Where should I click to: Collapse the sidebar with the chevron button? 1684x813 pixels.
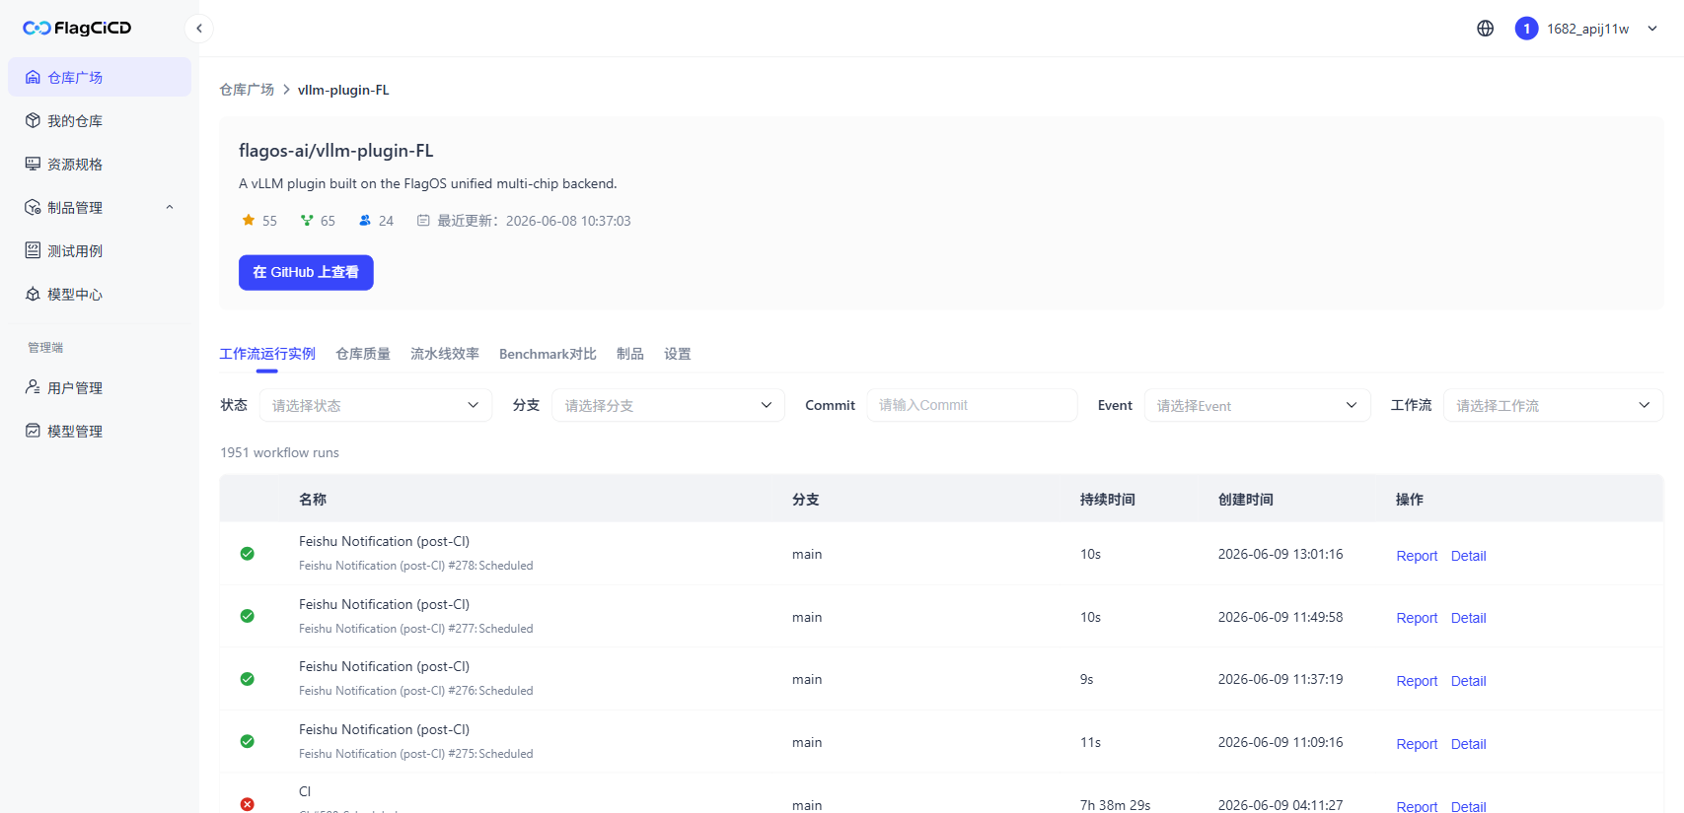(199, 29)
